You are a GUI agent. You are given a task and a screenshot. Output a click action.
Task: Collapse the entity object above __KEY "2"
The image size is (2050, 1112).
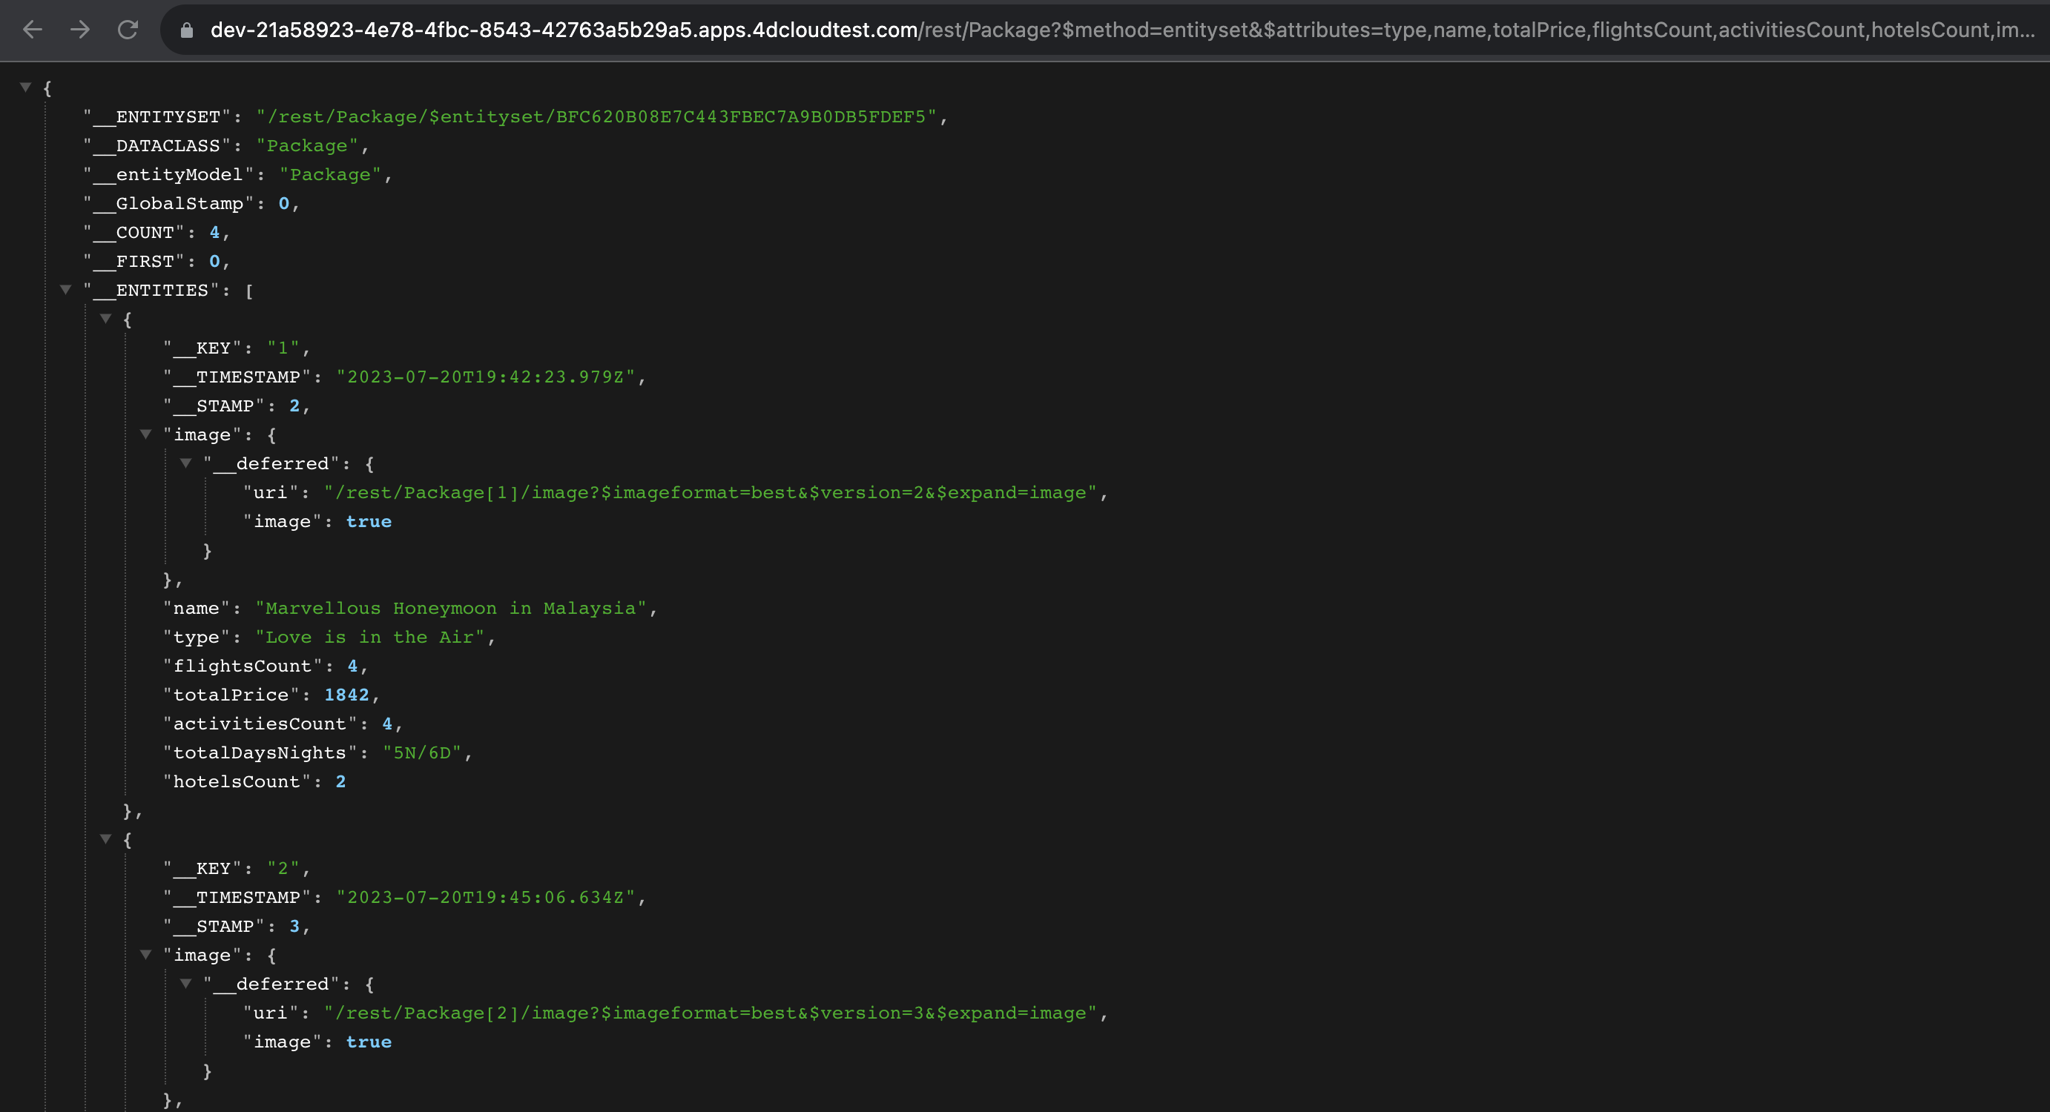pos(106,839)
